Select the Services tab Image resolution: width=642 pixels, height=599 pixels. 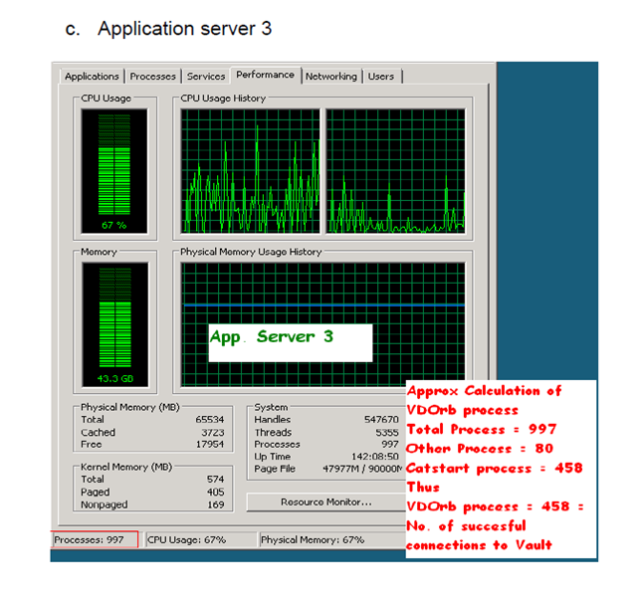coord(206,77)
